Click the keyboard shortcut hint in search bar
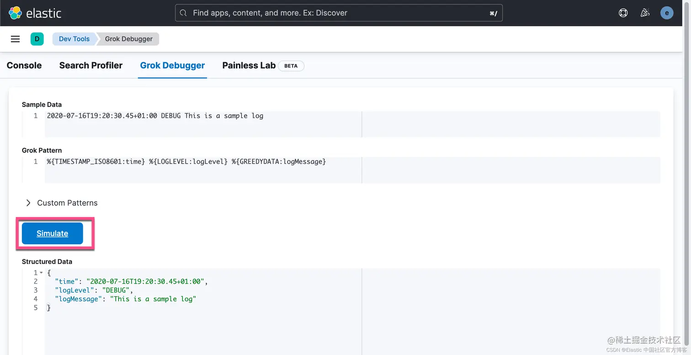 (493, 13)
